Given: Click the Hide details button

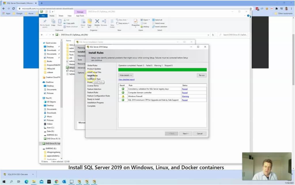Looking at the screenshot, I should (x=126, y=75).
